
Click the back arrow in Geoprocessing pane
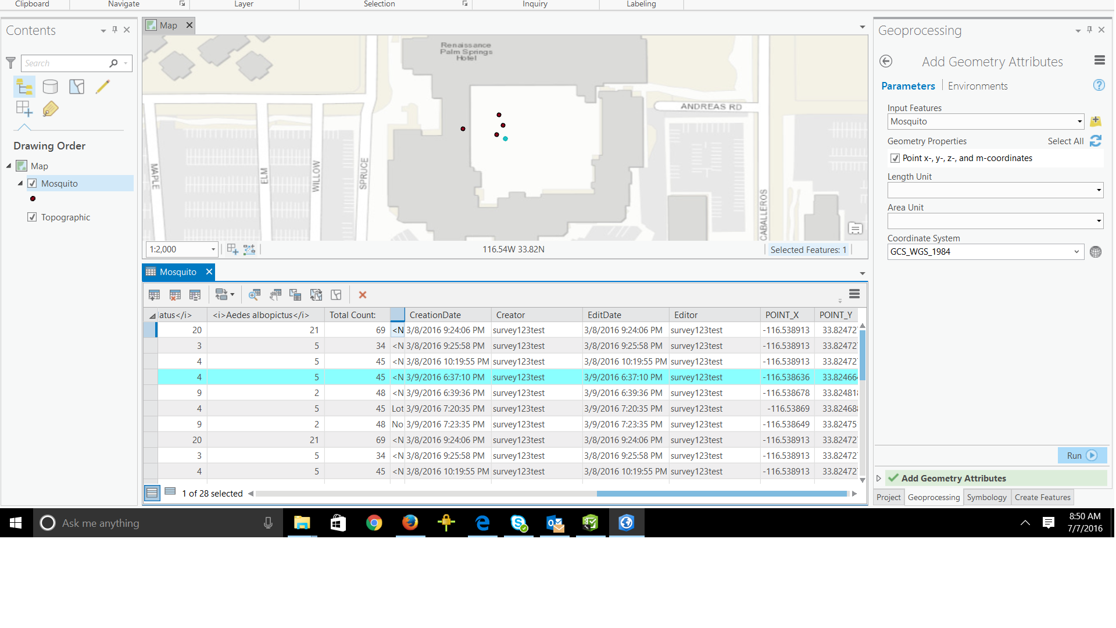click(x=886, y=61)
